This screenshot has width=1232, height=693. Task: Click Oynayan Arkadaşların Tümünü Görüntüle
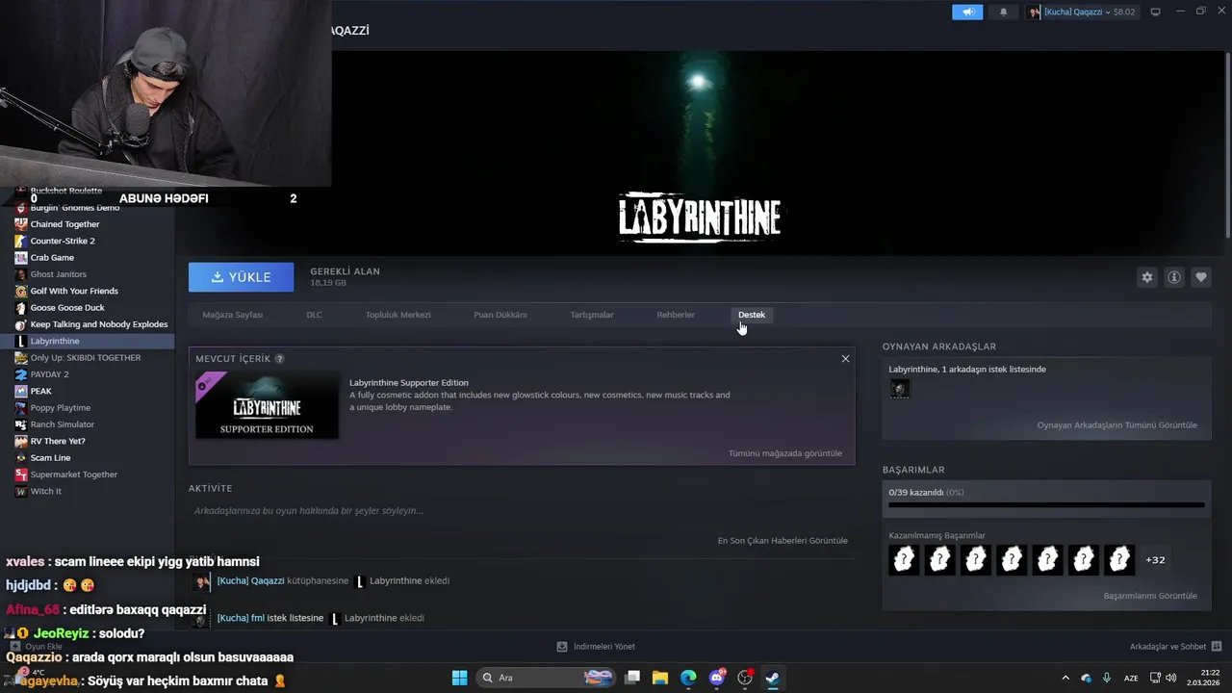coord(1116,425)
